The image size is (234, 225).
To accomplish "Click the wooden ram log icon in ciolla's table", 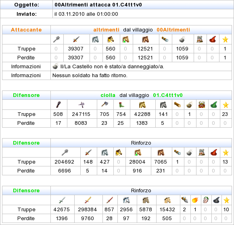I will click(178, 105).
